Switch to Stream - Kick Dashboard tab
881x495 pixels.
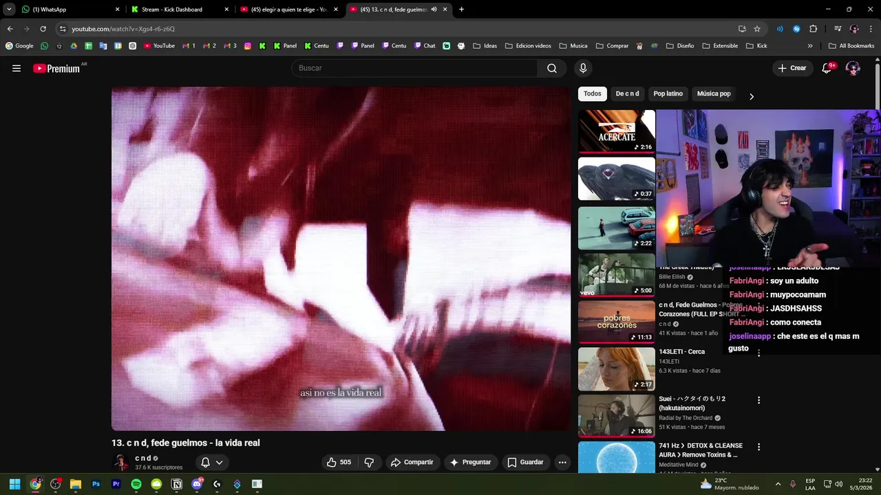[179, 10]
